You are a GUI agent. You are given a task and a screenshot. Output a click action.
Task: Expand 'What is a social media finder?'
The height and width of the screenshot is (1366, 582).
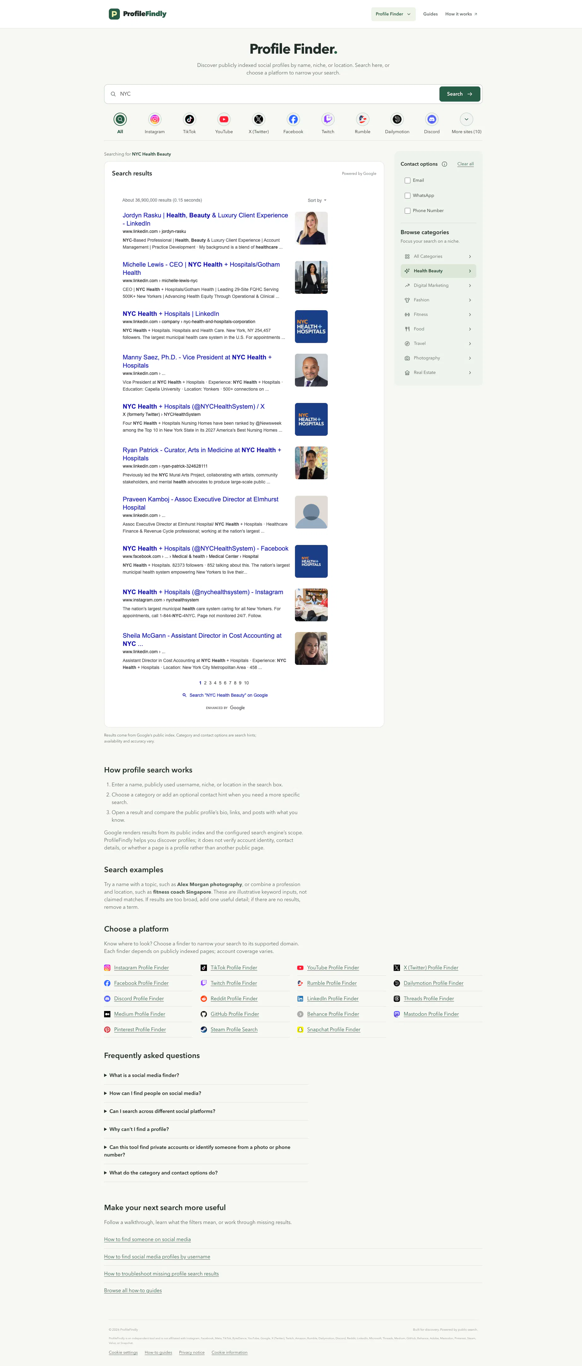(206, 1075)
